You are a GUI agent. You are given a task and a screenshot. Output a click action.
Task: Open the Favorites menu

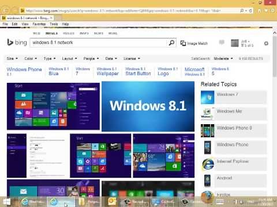[39, 24]
